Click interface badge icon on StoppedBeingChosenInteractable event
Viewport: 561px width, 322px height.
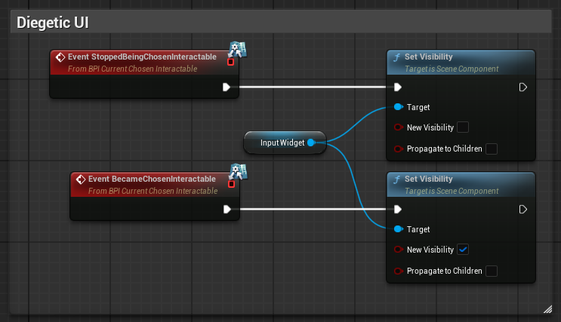pyautogui.click(x=238, y=50)
